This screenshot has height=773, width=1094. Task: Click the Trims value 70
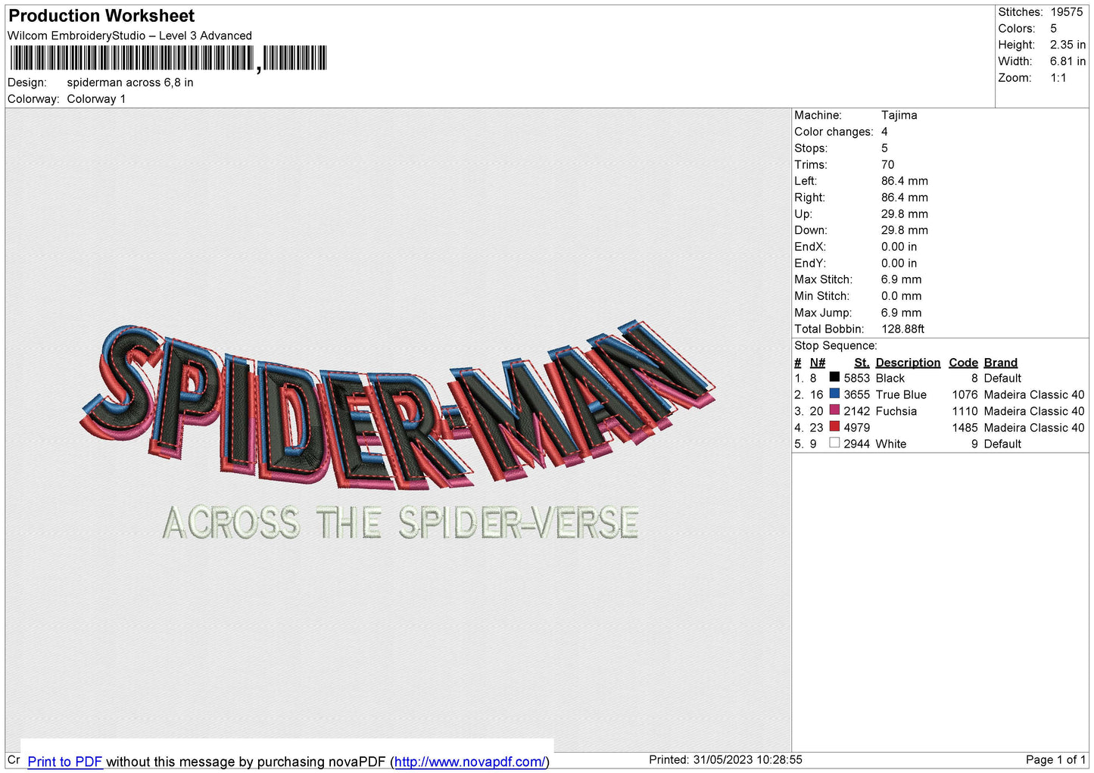(x=887, y=165)
